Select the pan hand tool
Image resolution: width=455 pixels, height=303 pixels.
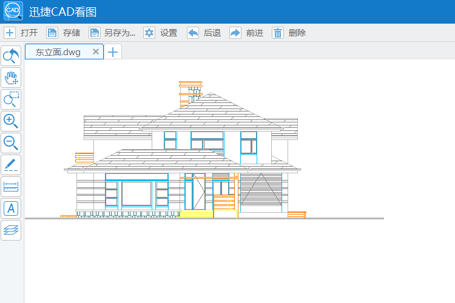coord(11,78)
